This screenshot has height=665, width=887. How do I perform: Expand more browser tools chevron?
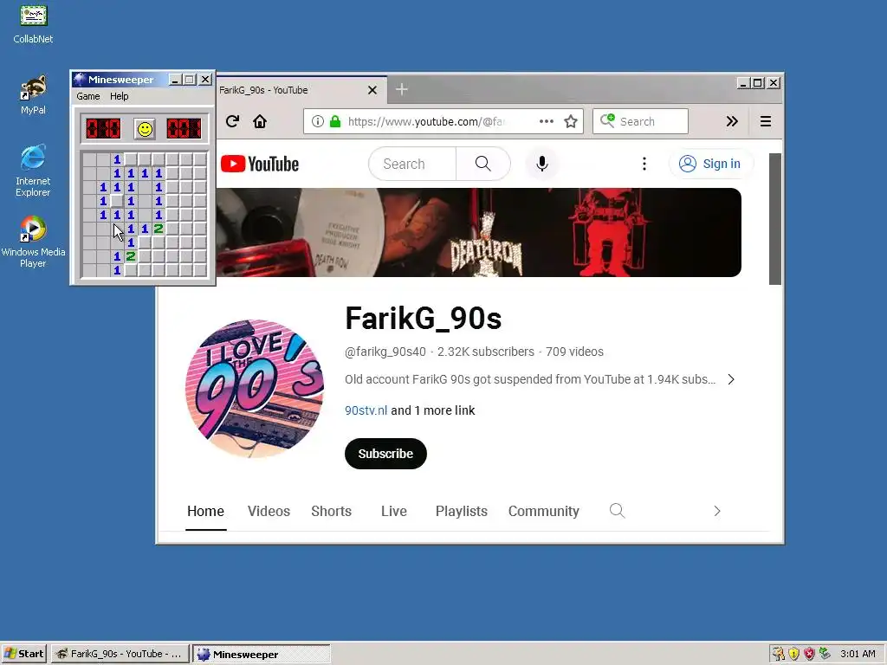coord(732,121)
